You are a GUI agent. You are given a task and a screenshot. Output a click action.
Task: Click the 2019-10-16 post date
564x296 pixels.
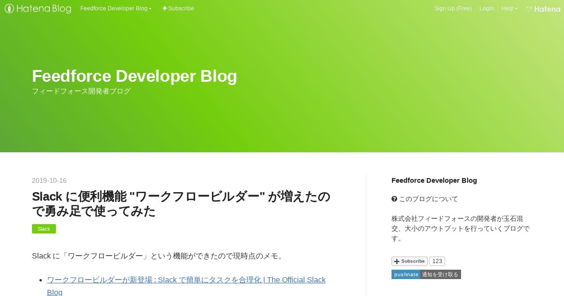(49, 180)
